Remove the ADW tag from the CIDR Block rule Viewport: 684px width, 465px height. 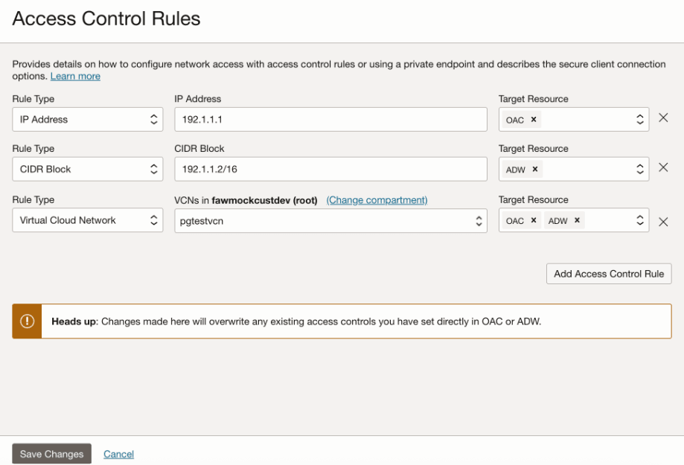[534, 169]
